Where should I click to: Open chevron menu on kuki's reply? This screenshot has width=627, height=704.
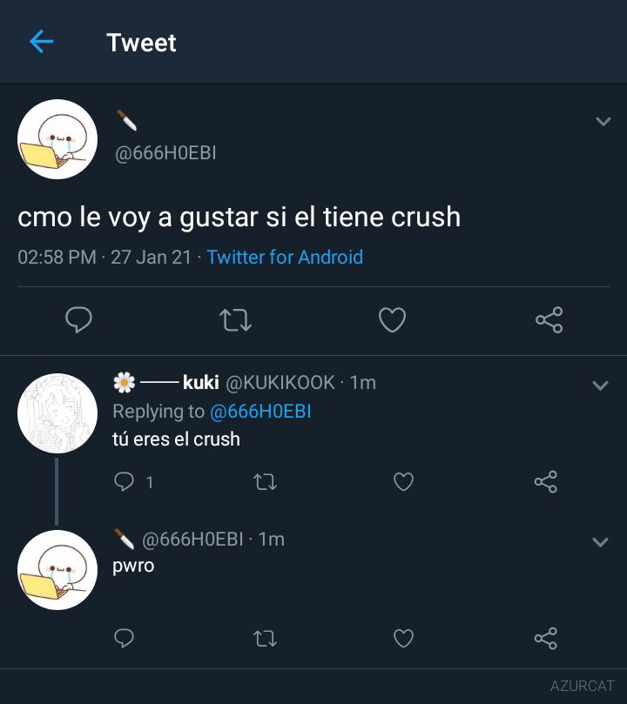[x=601, y=386]
